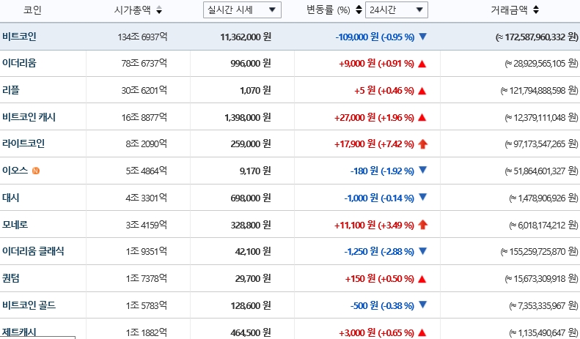Select 비트코인 골드 price 128,600 원
The image size is (580, 339).
pyautogui.click(x=251, y=305)
